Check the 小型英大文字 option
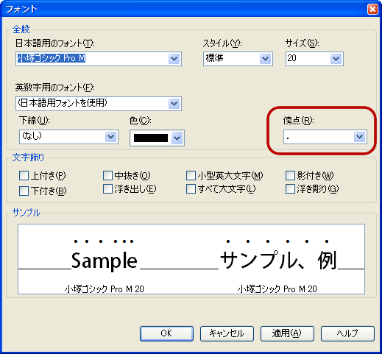This screenshot has width=382, height=354. point(191,176)
